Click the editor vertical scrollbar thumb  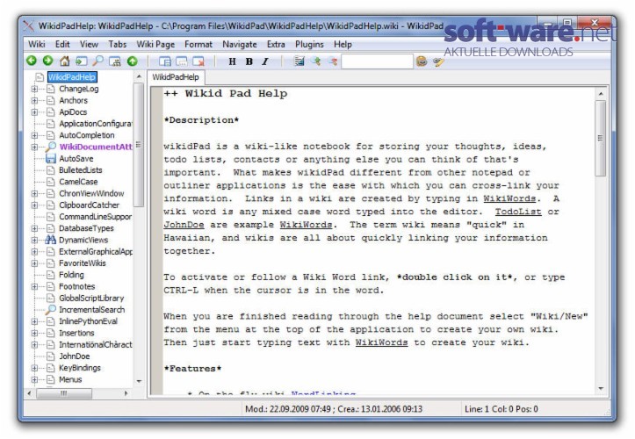tap(601, 138)
